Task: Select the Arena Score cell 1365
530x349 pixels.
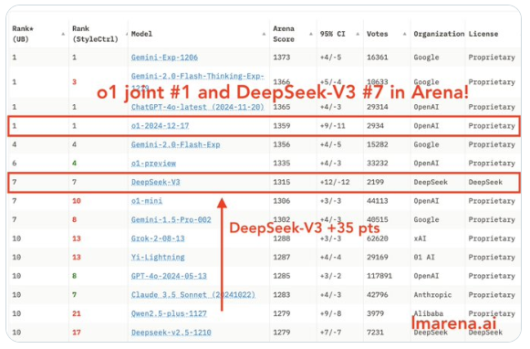Action: [x=282, y=107]
